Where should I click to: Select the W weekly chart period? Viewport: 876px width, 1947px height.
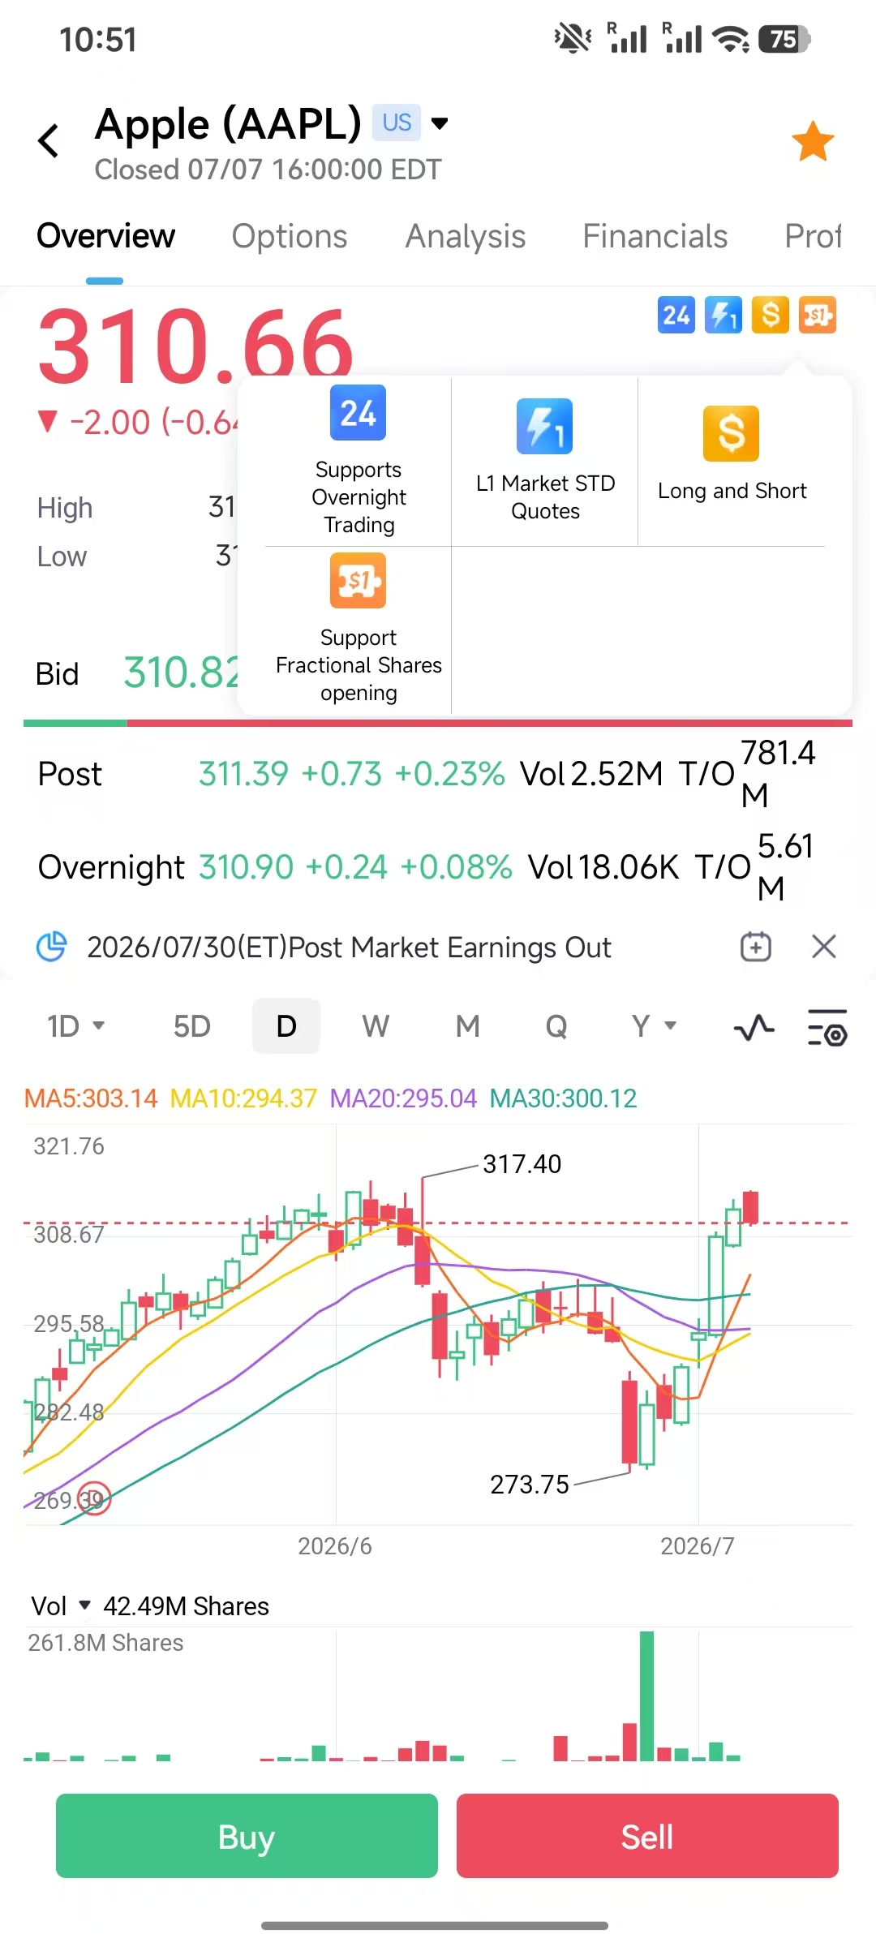[376, 1026]
